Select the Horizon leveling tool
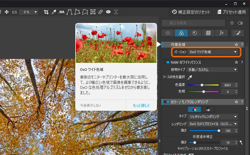250x155 pixels. 62,12
